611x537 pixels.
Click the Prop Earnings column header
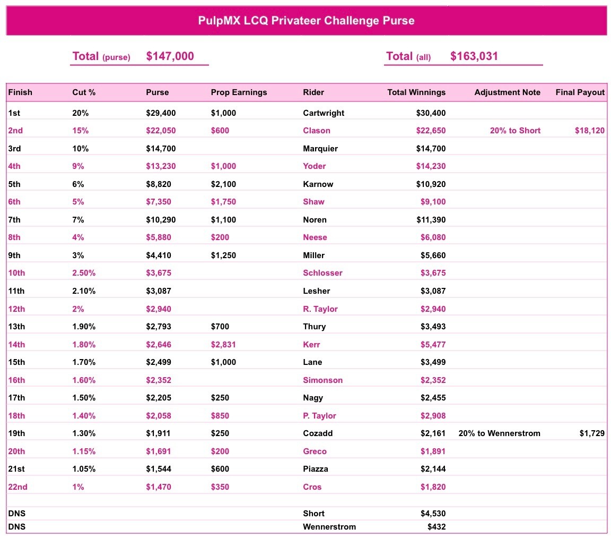[x=239, y=92]
